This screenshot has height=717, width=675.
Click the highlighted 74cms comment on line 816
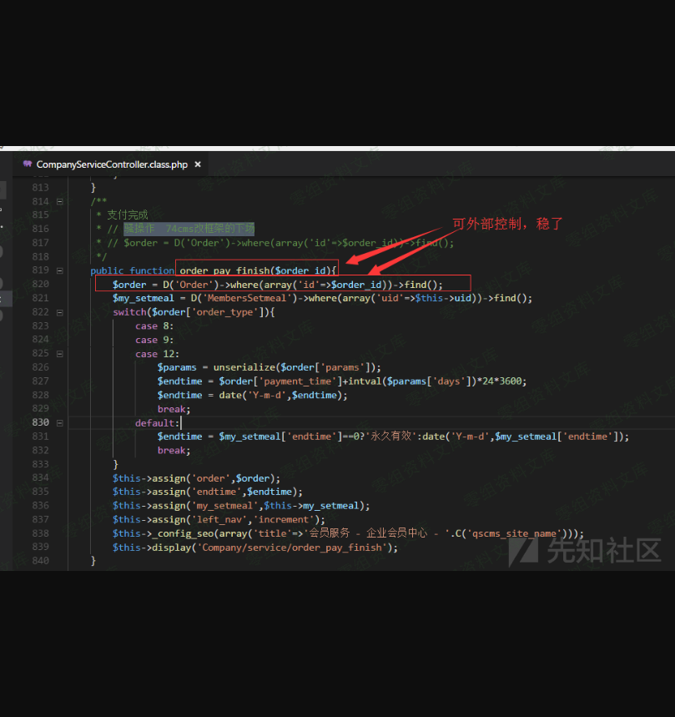(x=189, y=229)
